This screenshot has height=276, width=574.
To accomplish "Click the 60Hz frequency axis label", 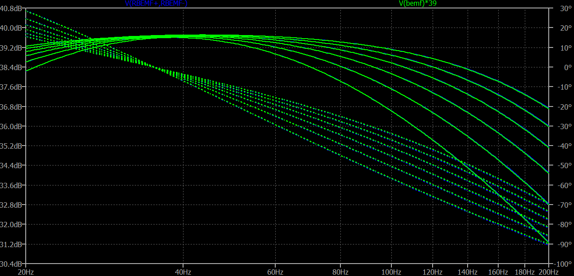I will pos(275,272).
